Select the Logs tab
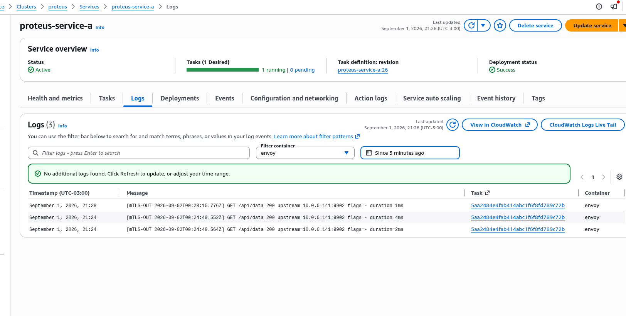 pyautogui.click(x=138, y=98)
